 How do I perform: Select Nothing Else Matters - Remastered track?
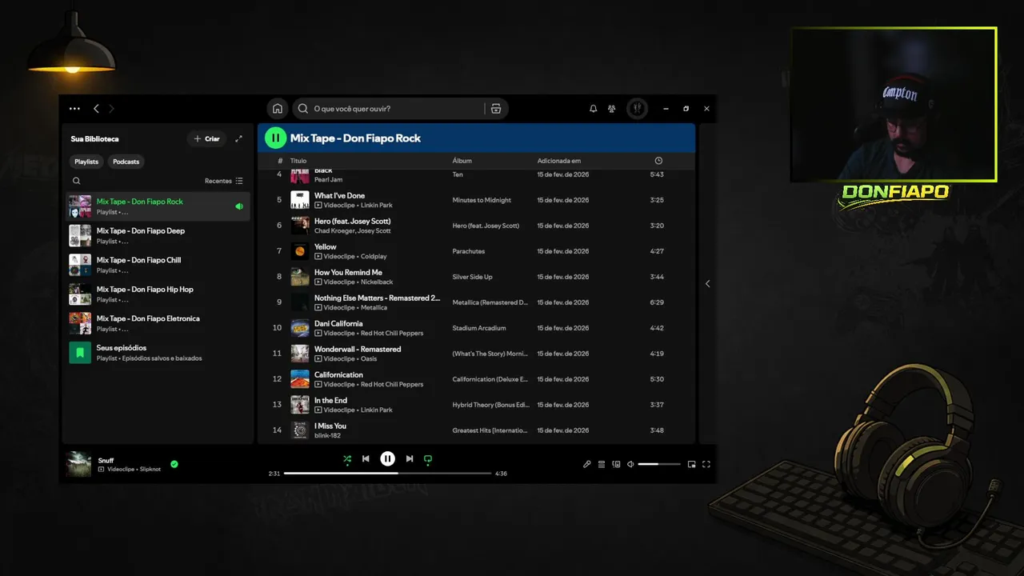377,298
